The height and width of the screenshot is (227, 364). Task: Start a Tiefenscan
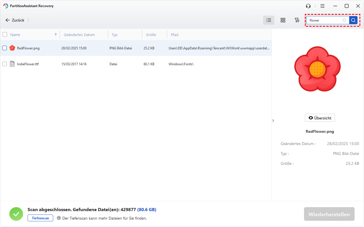[40, 218]
